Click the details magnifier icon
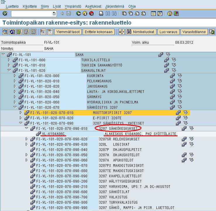Screen dimensions: 216x211 [5, 32]
